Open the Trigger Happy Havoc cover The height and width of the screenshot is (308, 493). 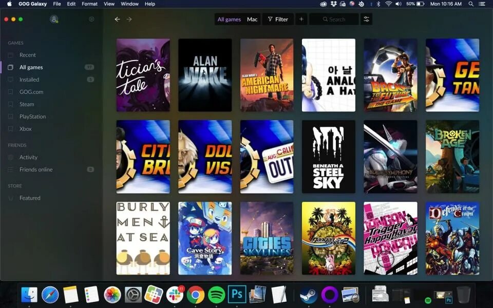[x=390, y=238]
